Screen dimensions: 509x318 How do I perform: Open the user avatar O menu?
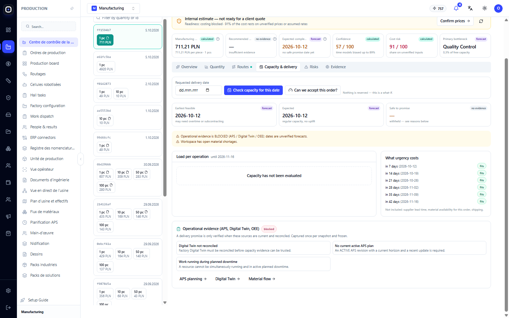pos(498,8)
